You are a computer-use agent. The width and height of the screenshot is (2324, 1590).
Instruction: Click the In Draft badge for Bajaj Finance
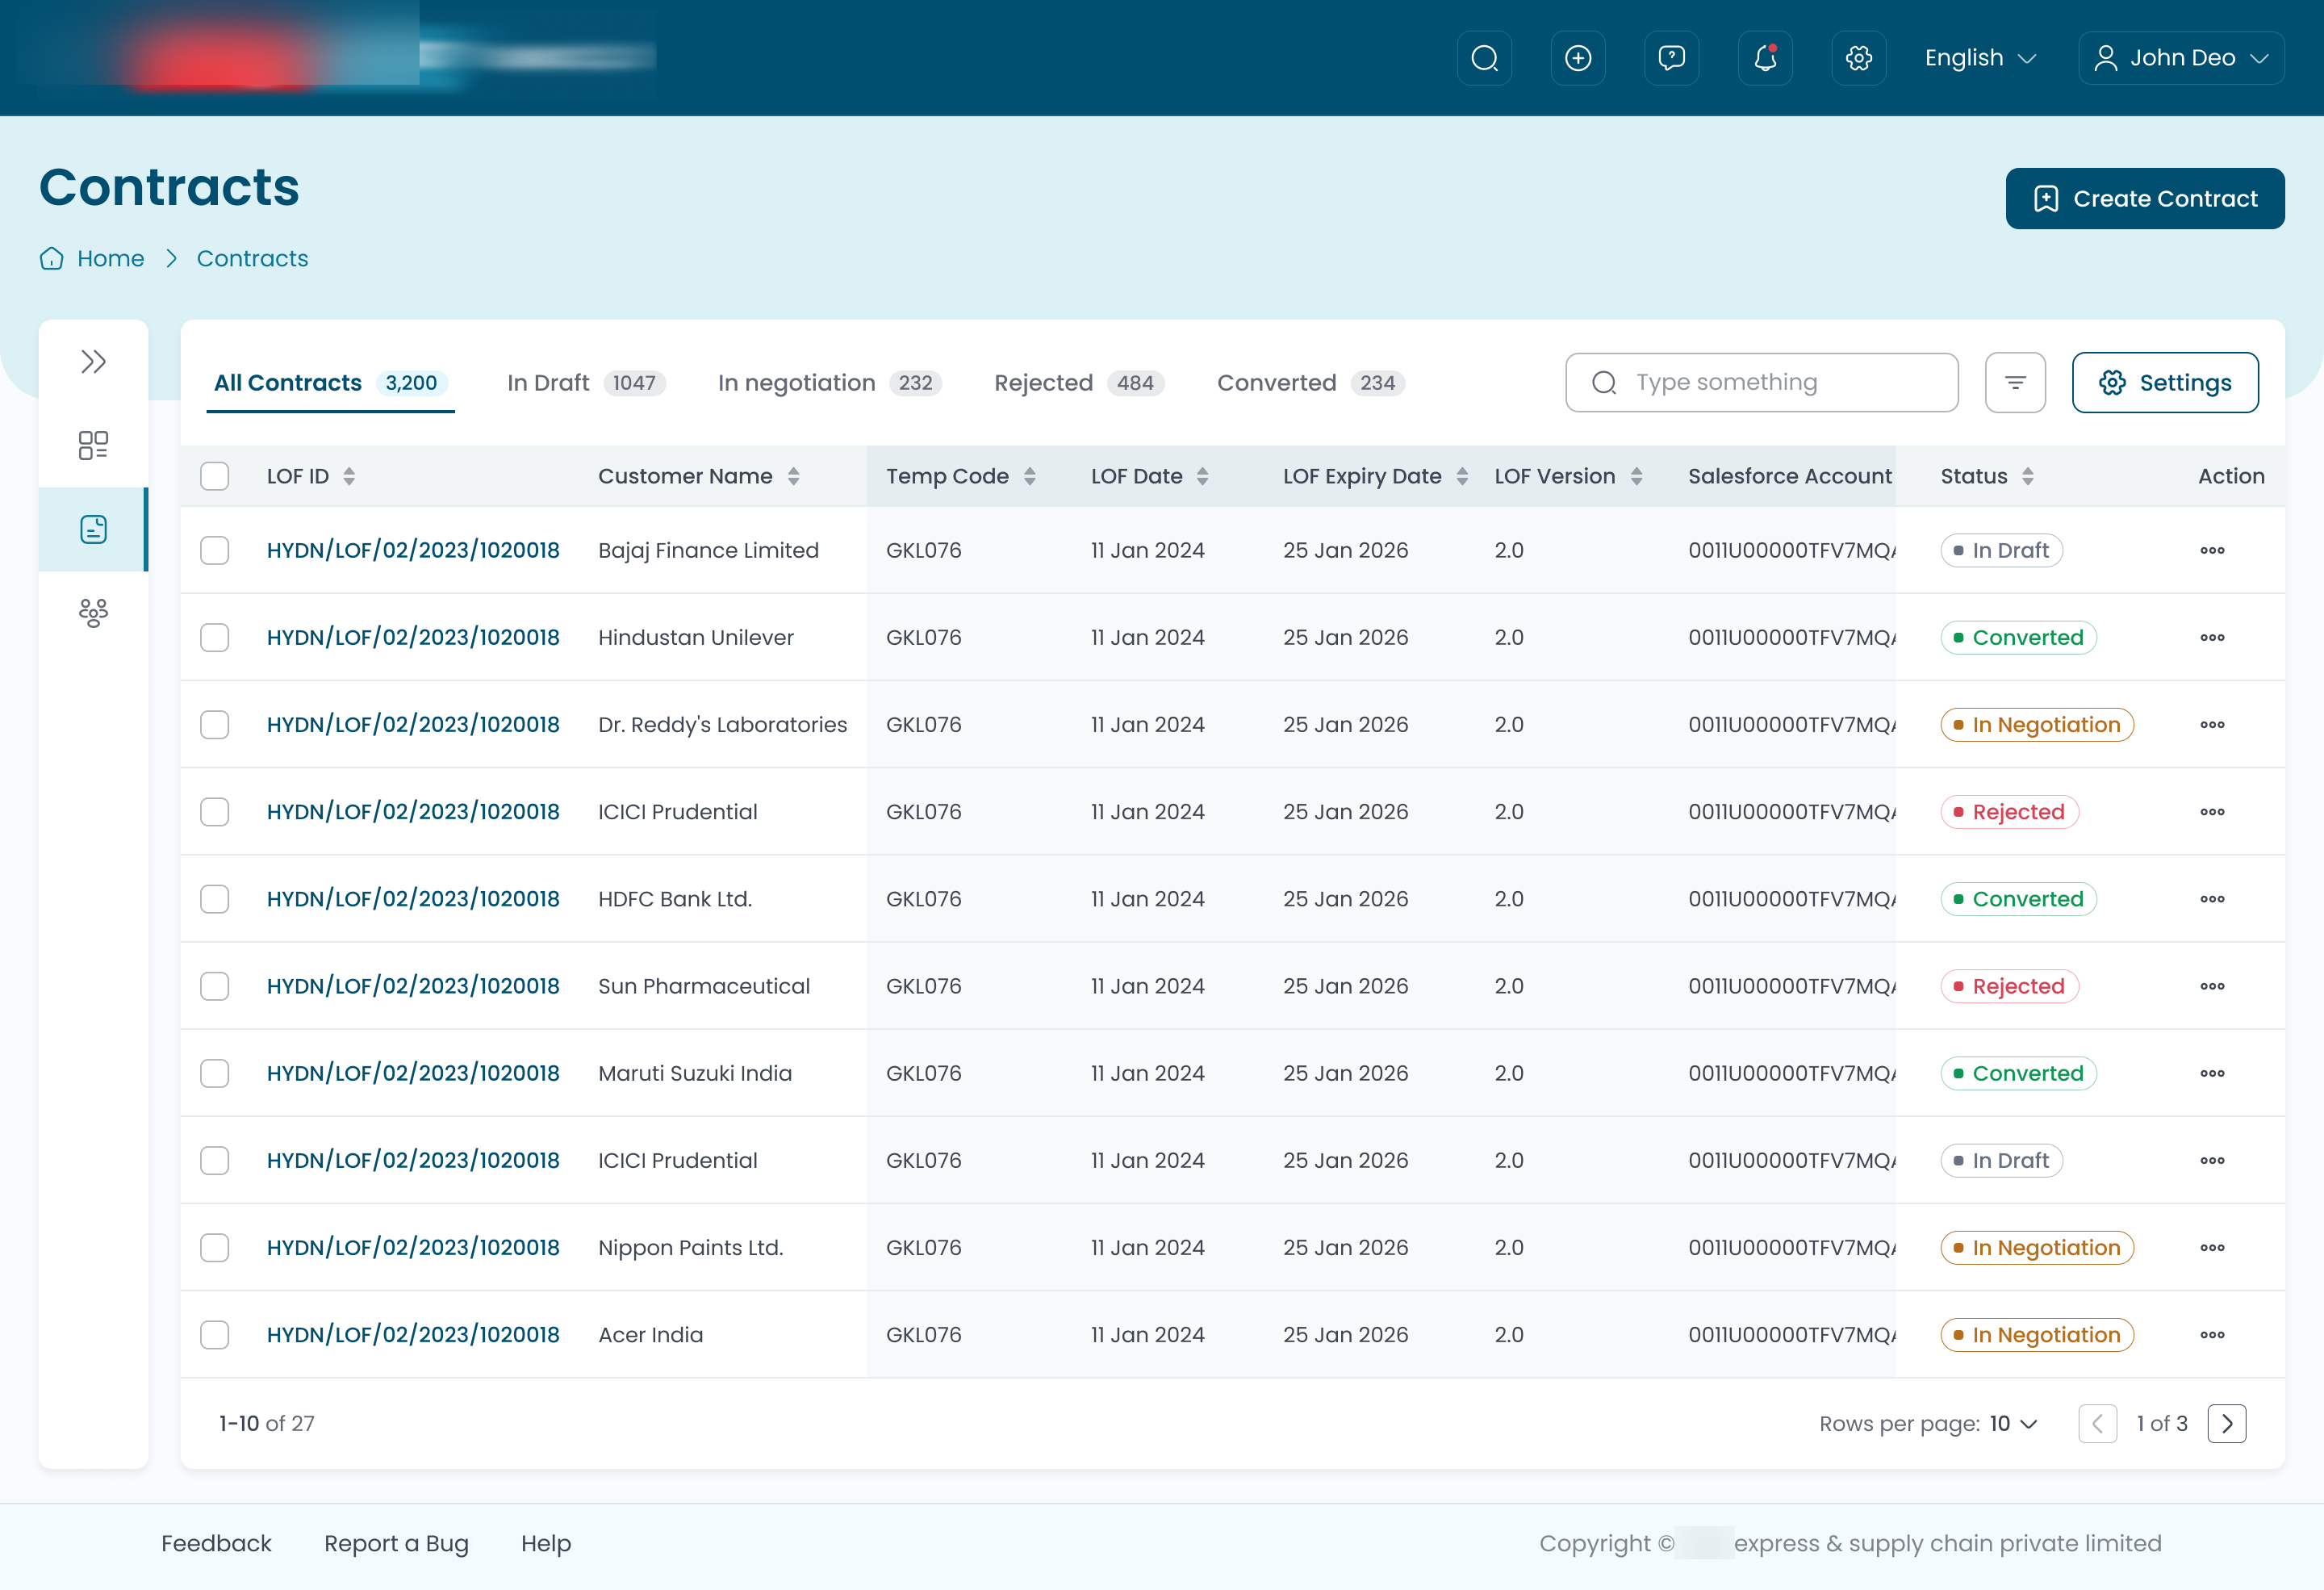pos(2001,550)
